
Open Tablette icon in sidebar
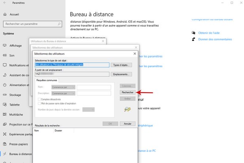tap(5, 104)
